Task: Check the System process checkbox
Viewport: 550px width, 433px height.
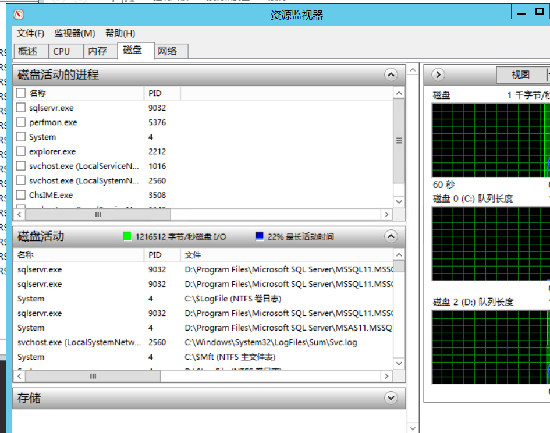Action: point(21,137)
